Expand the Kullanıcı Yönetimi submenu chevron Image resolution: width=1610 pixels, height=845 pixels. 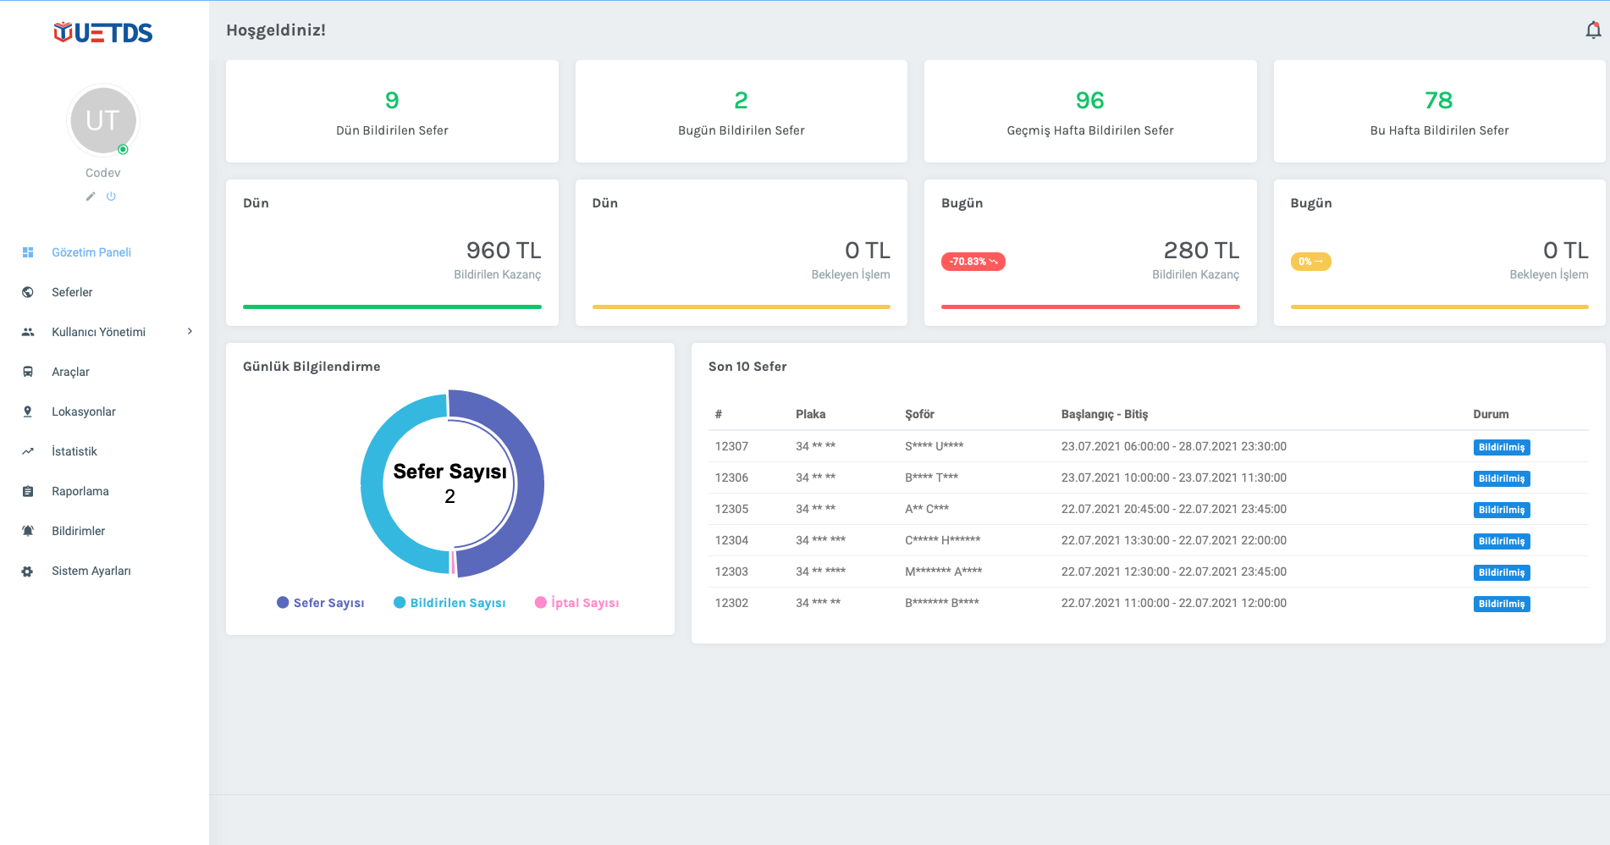(x=190, y=332)
